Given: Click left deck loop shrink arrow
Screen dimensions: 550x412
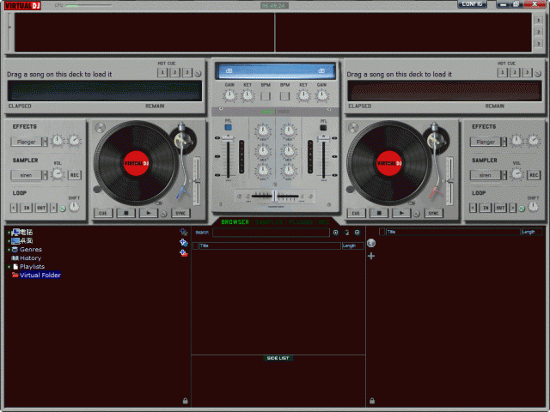Looking at the screenshot, I should coord(14,208).
